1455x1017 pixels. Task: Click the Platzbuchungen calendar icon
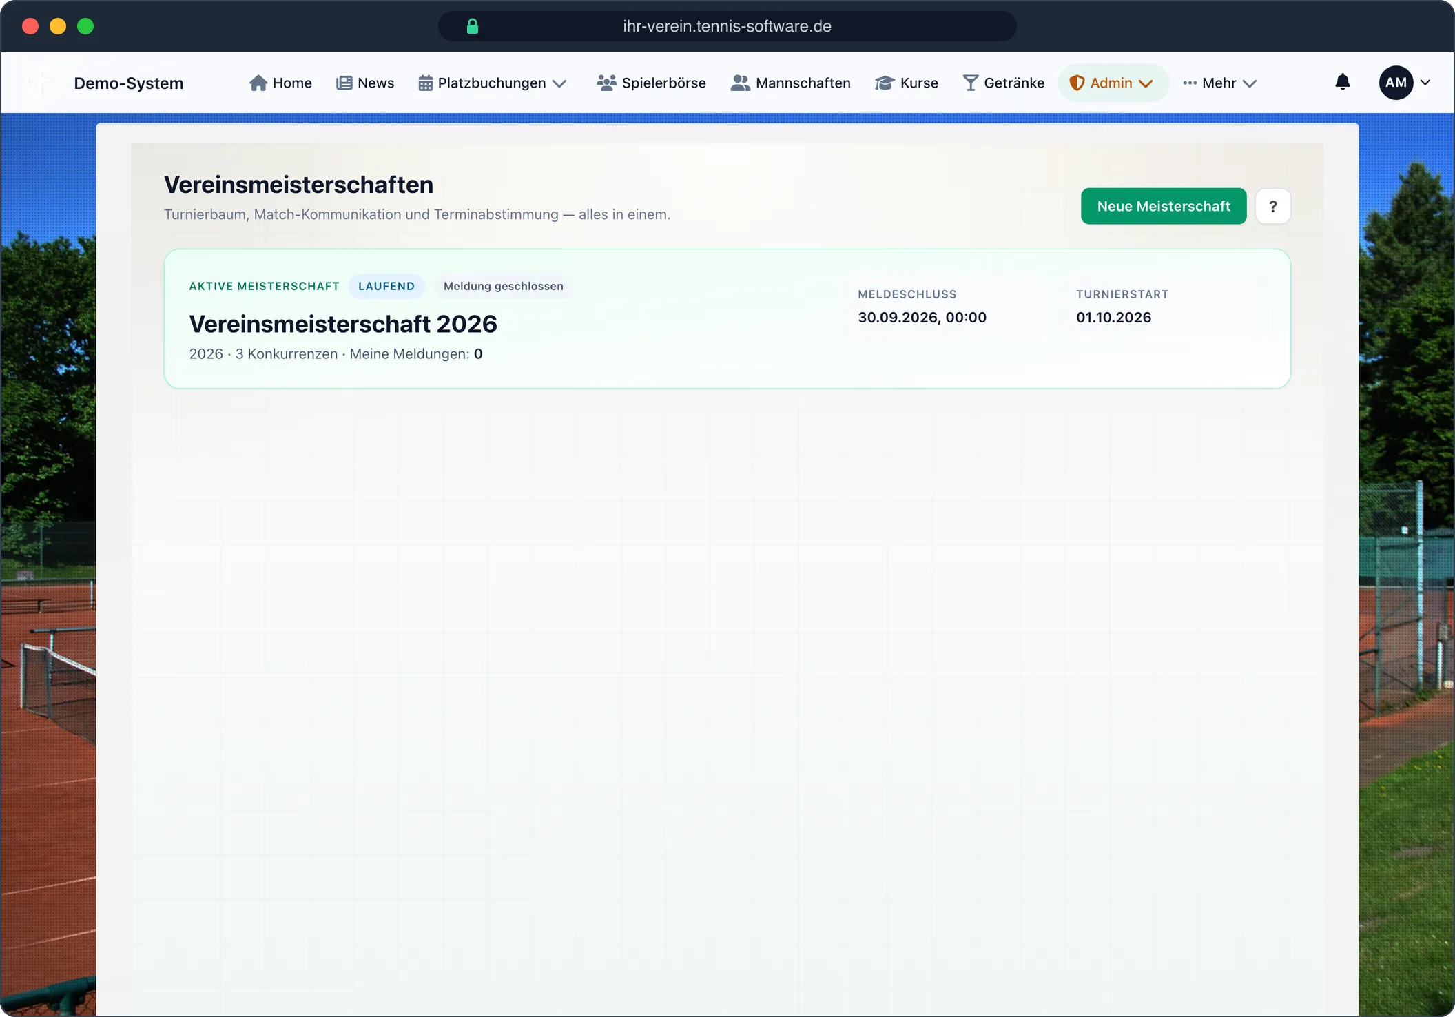click(x=426, y=83)
